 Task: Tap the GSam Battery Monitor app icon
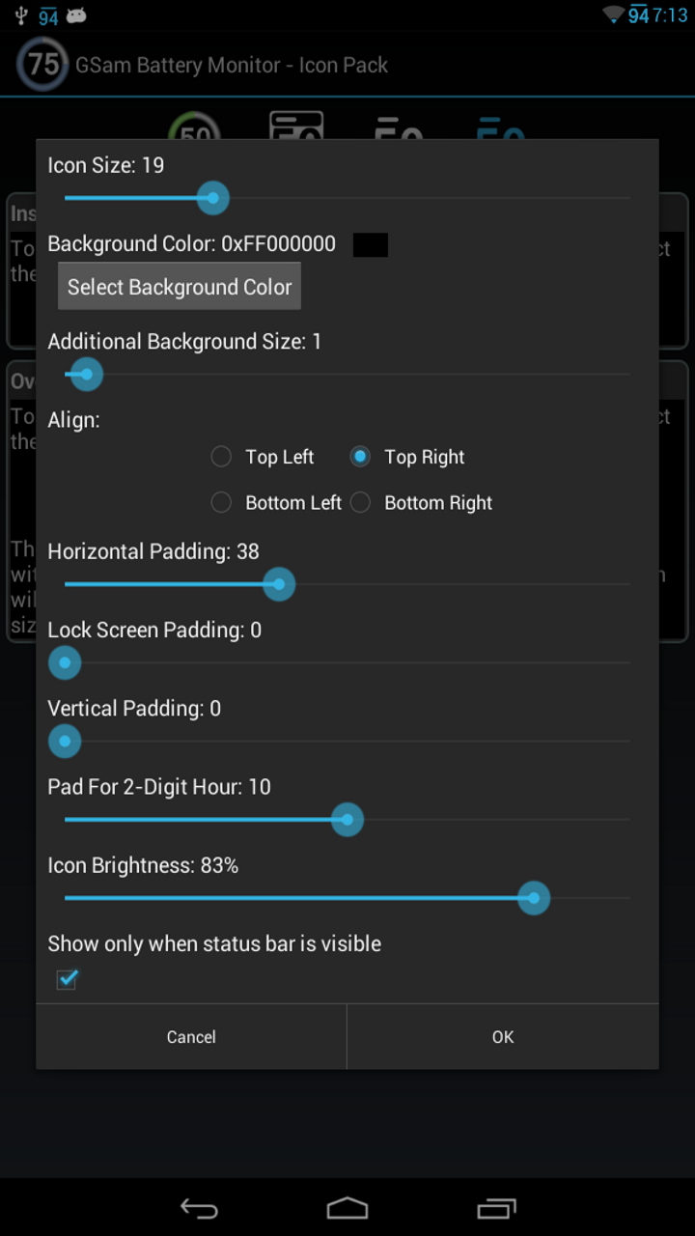[42, 65]
